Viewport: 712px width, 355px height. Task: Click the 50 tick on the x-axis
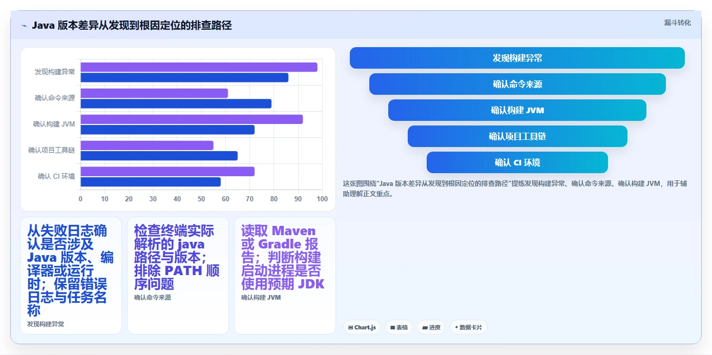[x=201, y=199]
